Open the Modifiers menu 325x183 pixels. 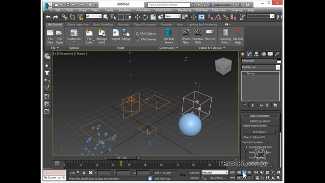(125, 10)
